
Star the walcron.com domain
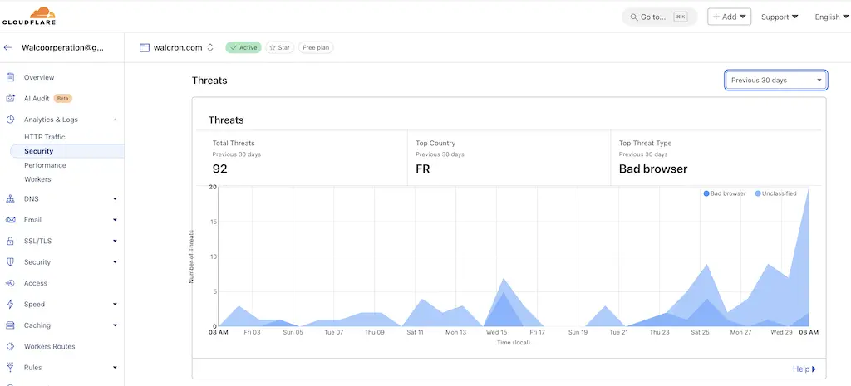click(x=279, y=48)
